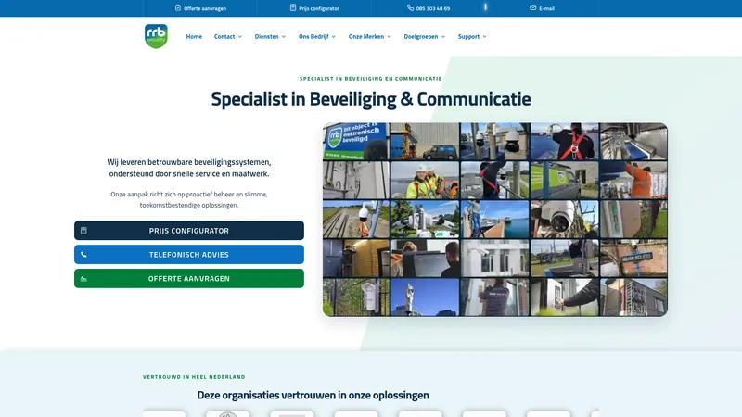Screen dimensions: 742x417
Task: Expand the chevron next to Onze Merken
Action: point(389,37)
